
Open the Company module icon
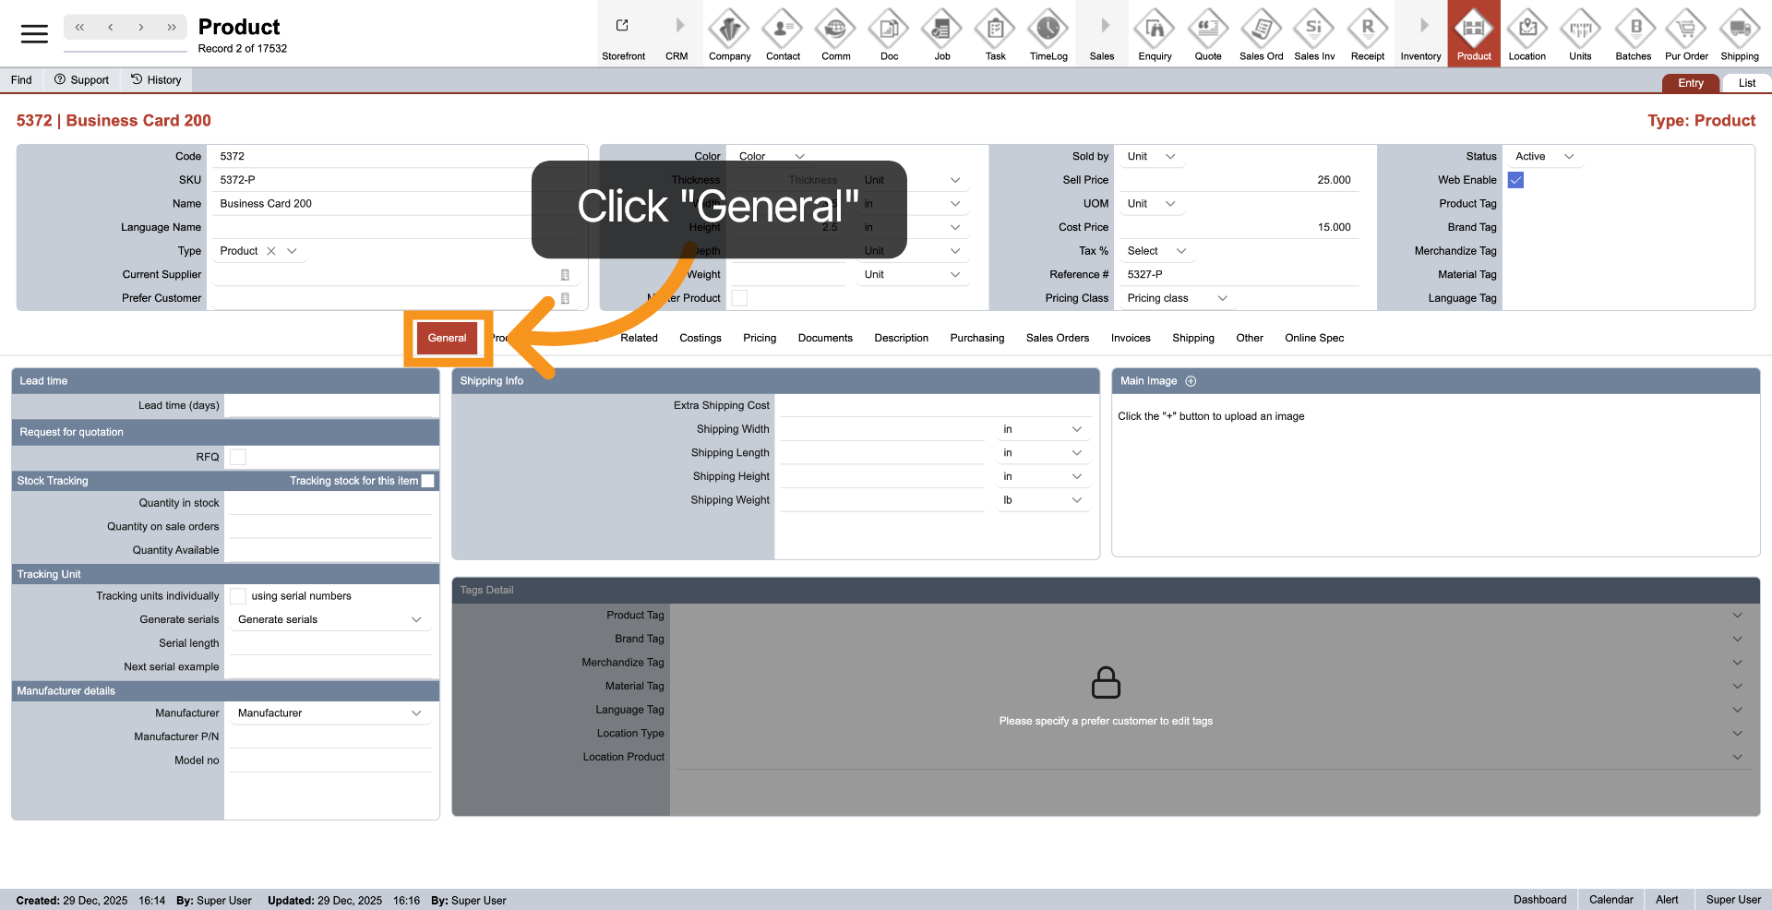[x=729, y=30]
